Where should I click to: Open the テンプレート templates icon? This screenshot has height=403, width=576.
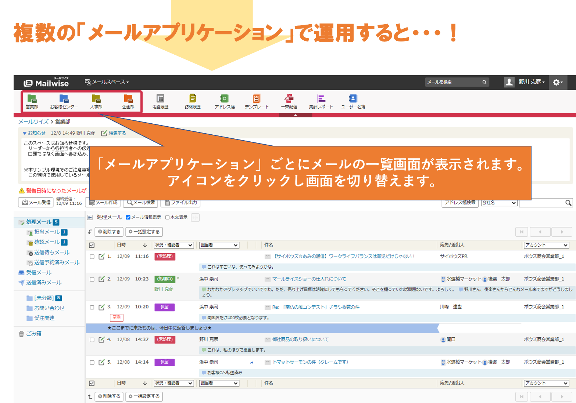[x=257, y=101]
